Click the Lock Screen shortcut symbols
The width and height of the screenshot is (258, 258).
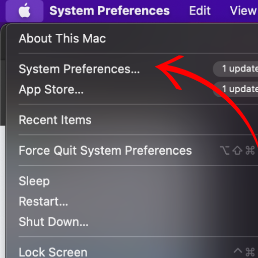click(x=244, y=252)
